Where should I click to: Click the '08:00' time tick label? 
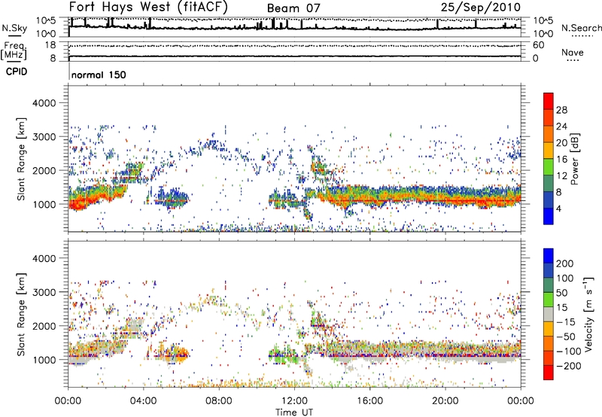(219, 401)
